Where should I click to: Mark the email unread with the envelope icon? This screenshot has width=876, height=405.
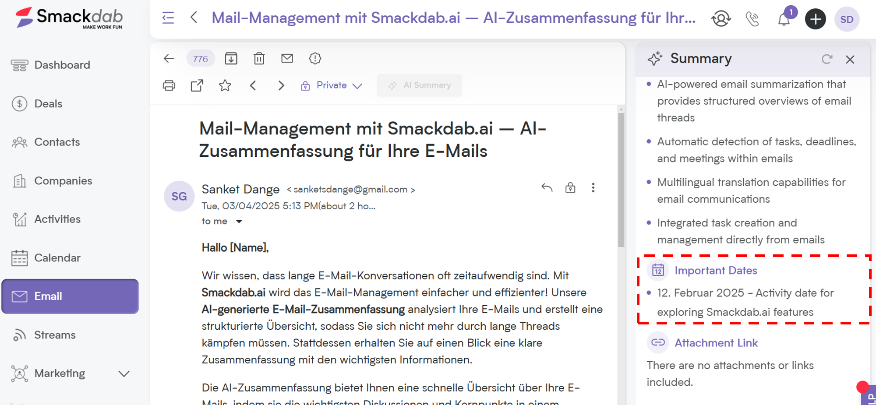[x=287, y=58]
